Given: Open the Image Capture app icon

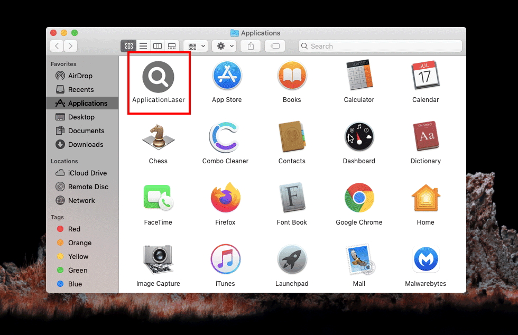Looking at the screenshot, I should [x=158, y=259].
